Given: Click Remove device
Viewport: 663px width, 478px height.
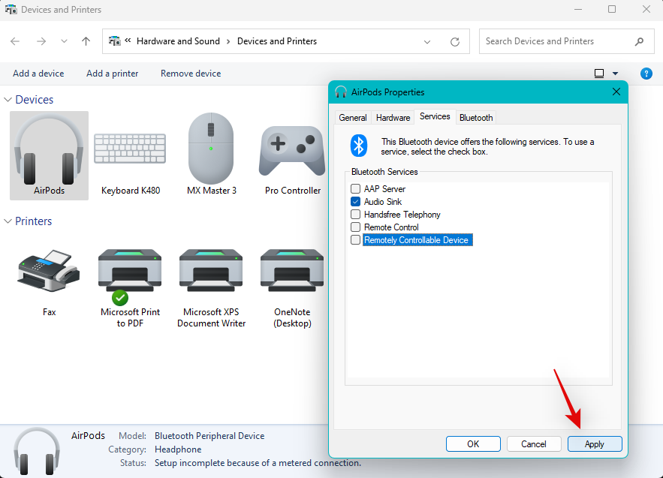Looking at the screenshot, I should 191,74.
